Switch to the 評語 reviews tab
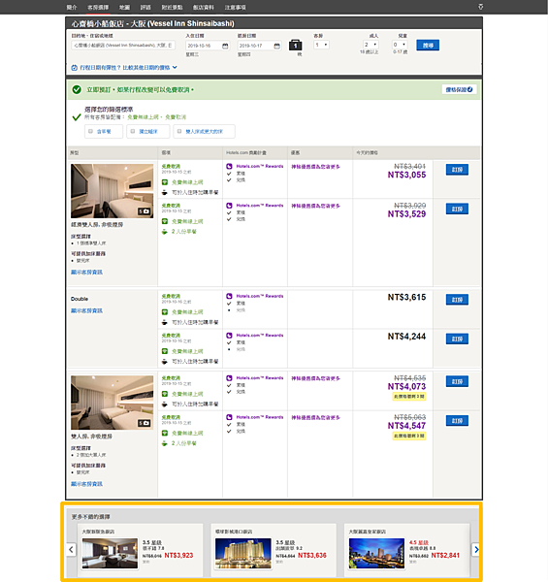Screen dimensions: 548x582 pyautogui.click(x=145, y=7)
